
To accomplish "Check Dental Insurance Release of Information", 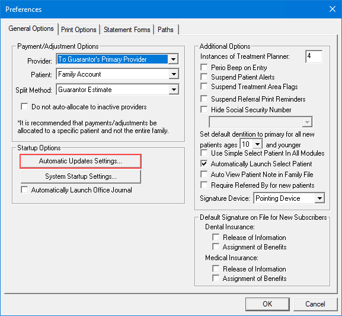I will point(216,237).
